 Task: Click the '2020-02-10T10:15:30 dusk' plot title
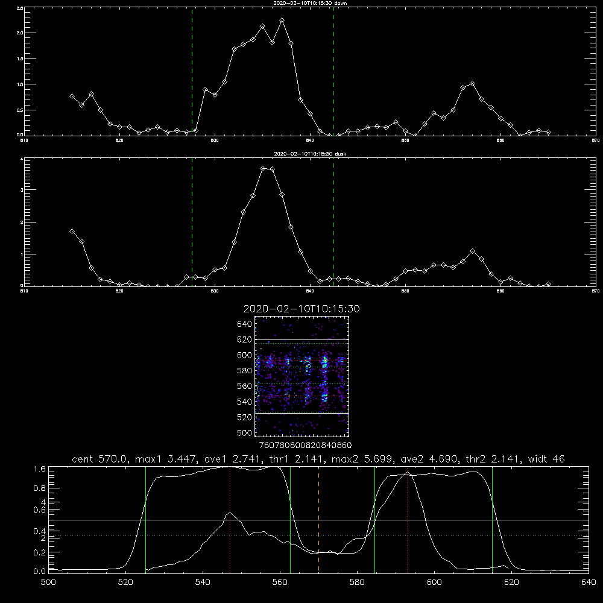[x=310, y=154]
